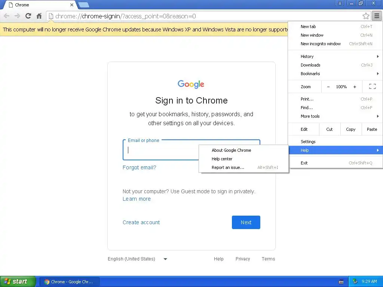Click the user profile icon in title bar
This screenshot has width=383, height=287.
[x=340, y=3]
